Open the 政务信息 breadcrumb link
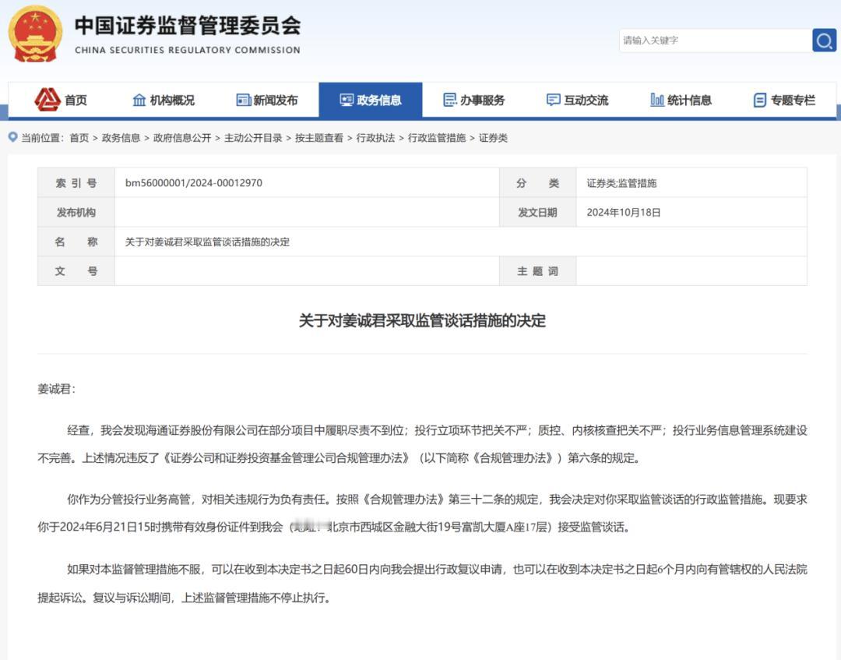 (121, 138)
